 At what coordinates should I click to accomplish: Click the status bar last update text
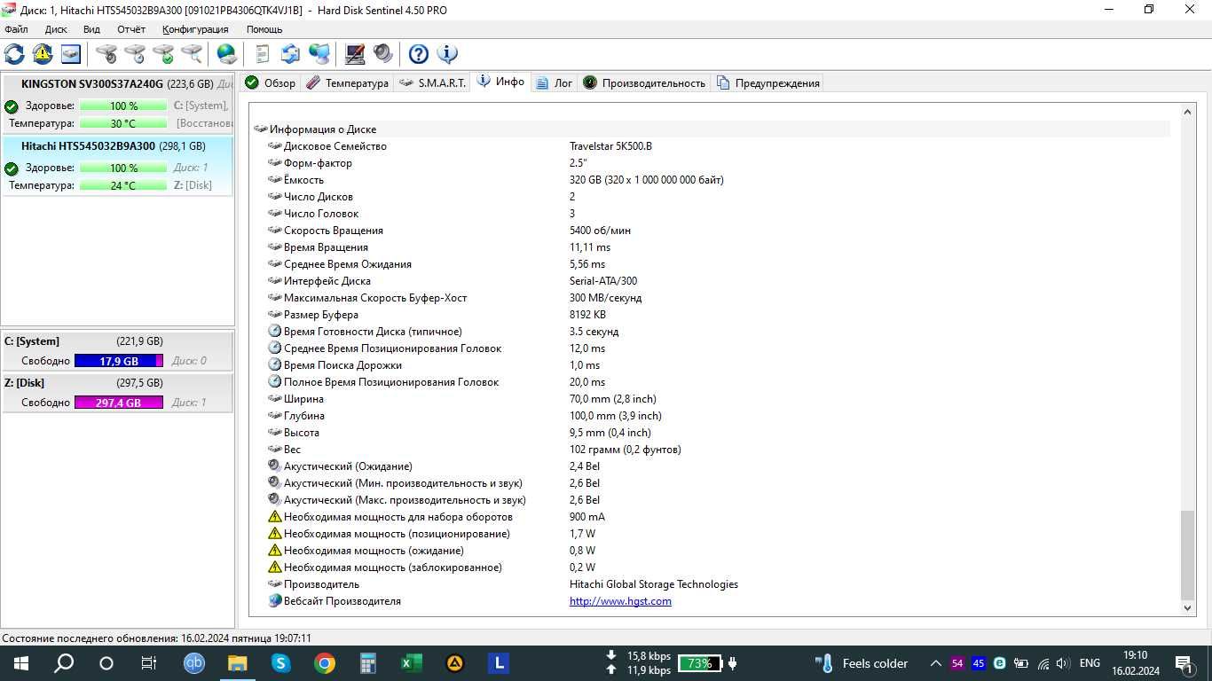157,638
